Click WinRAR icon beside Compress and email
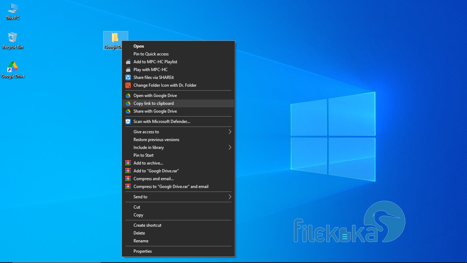 [128, 179]
